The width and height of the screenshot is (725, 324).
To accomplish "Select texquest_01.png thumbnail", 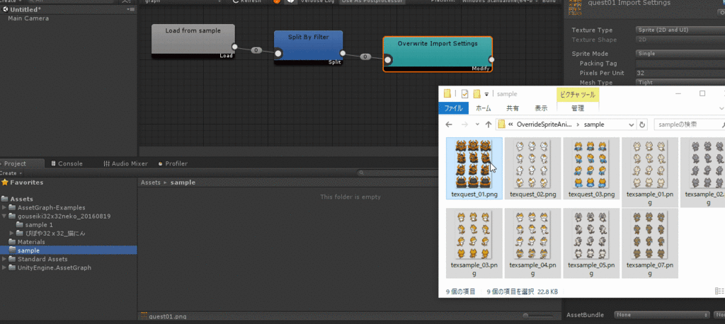I will tap(474, 168).
